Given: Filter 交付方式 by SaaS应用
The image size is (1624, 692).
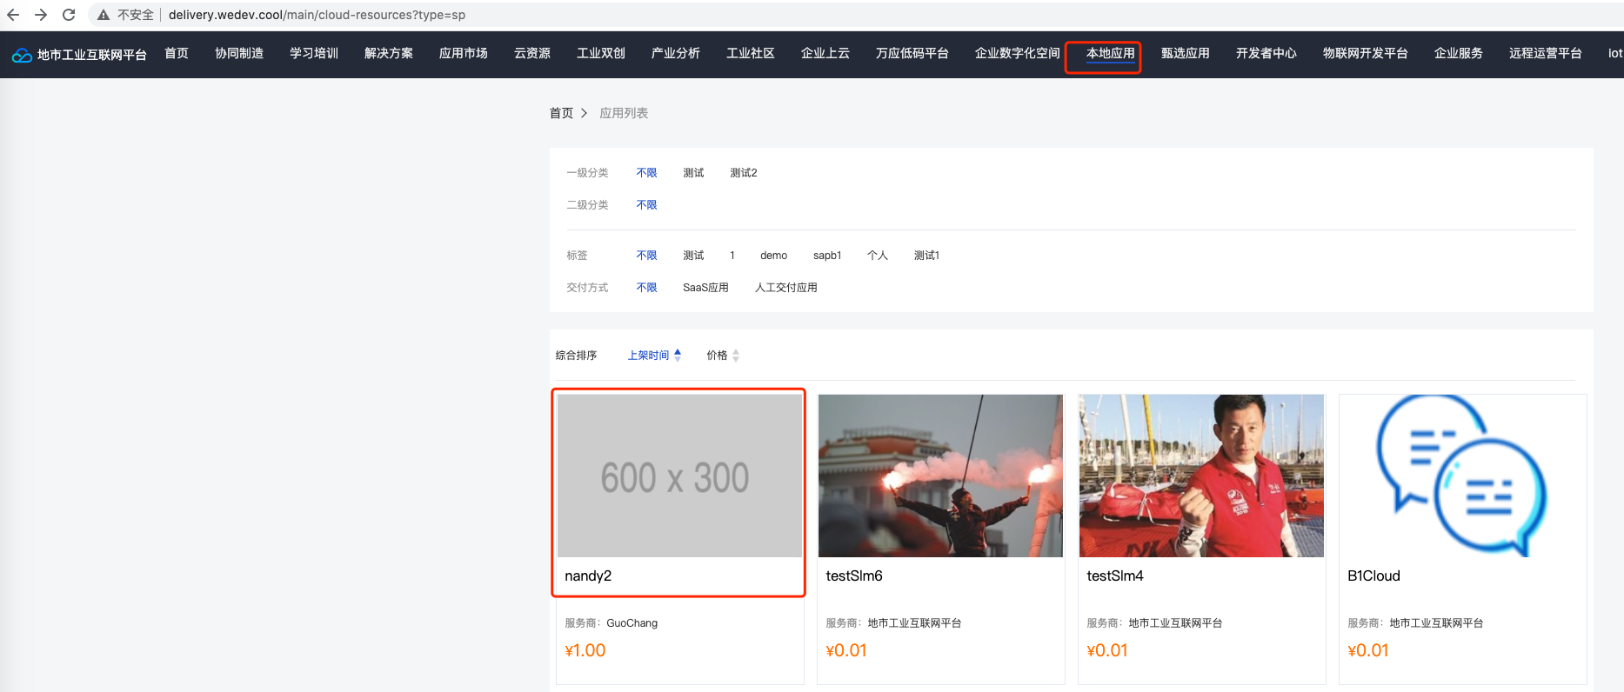Looking at the screenshot, I should 705,288.
